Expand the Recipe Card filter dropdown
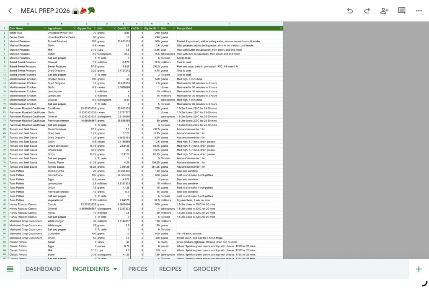 [x=281, y=29]
